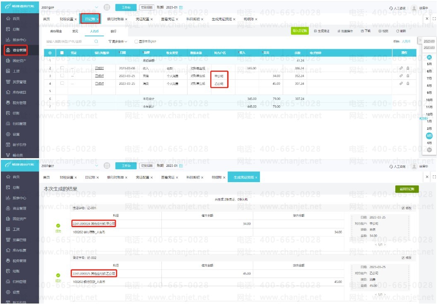Image resolution: width=440 pixels, height=306 pixels.
Task: Open 已核对 link in the 2023-03-08 row
Action: pyautogui.click(x=99, y=68)
